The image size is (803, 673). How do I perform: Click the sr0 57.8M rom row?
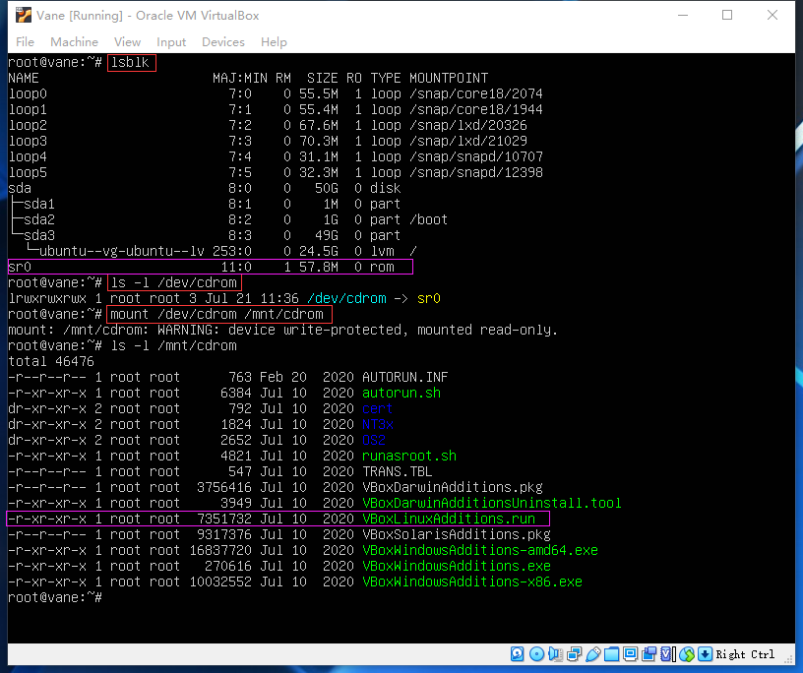point(211,267)
